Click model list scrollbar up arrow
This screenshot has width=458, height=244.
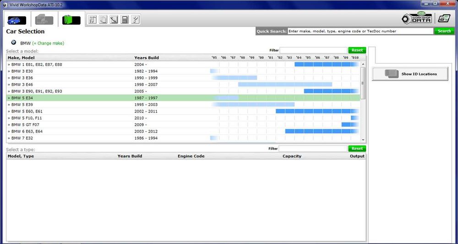coord(363,64)
